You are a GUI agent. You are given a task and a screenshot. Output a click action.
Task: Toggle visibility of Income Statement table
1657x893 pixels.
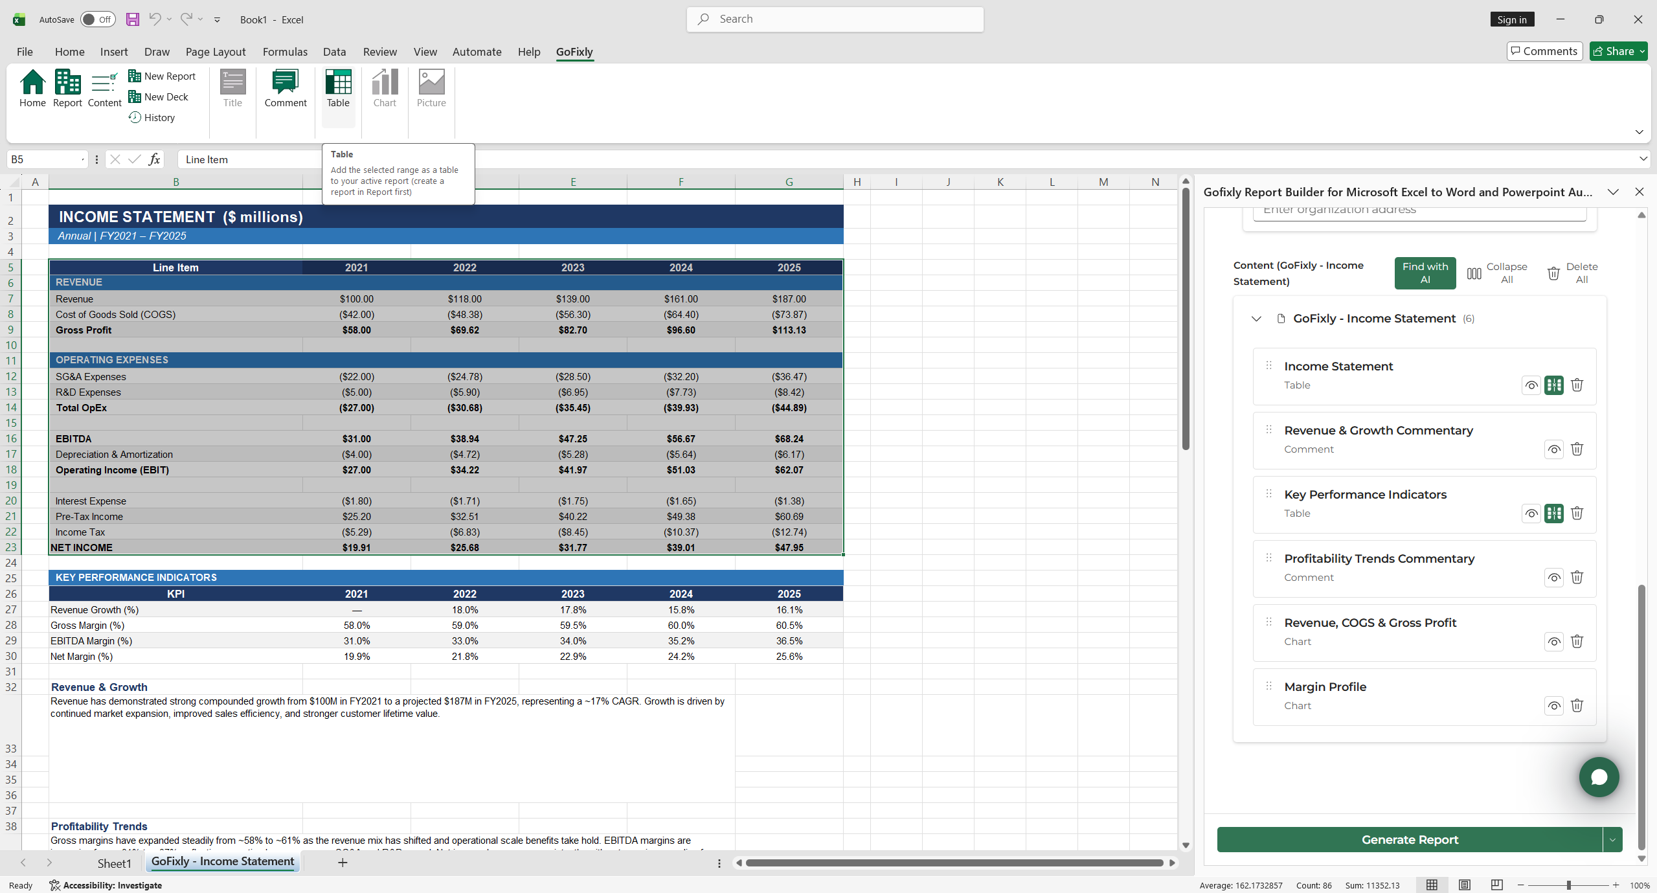click(1531, 385)
